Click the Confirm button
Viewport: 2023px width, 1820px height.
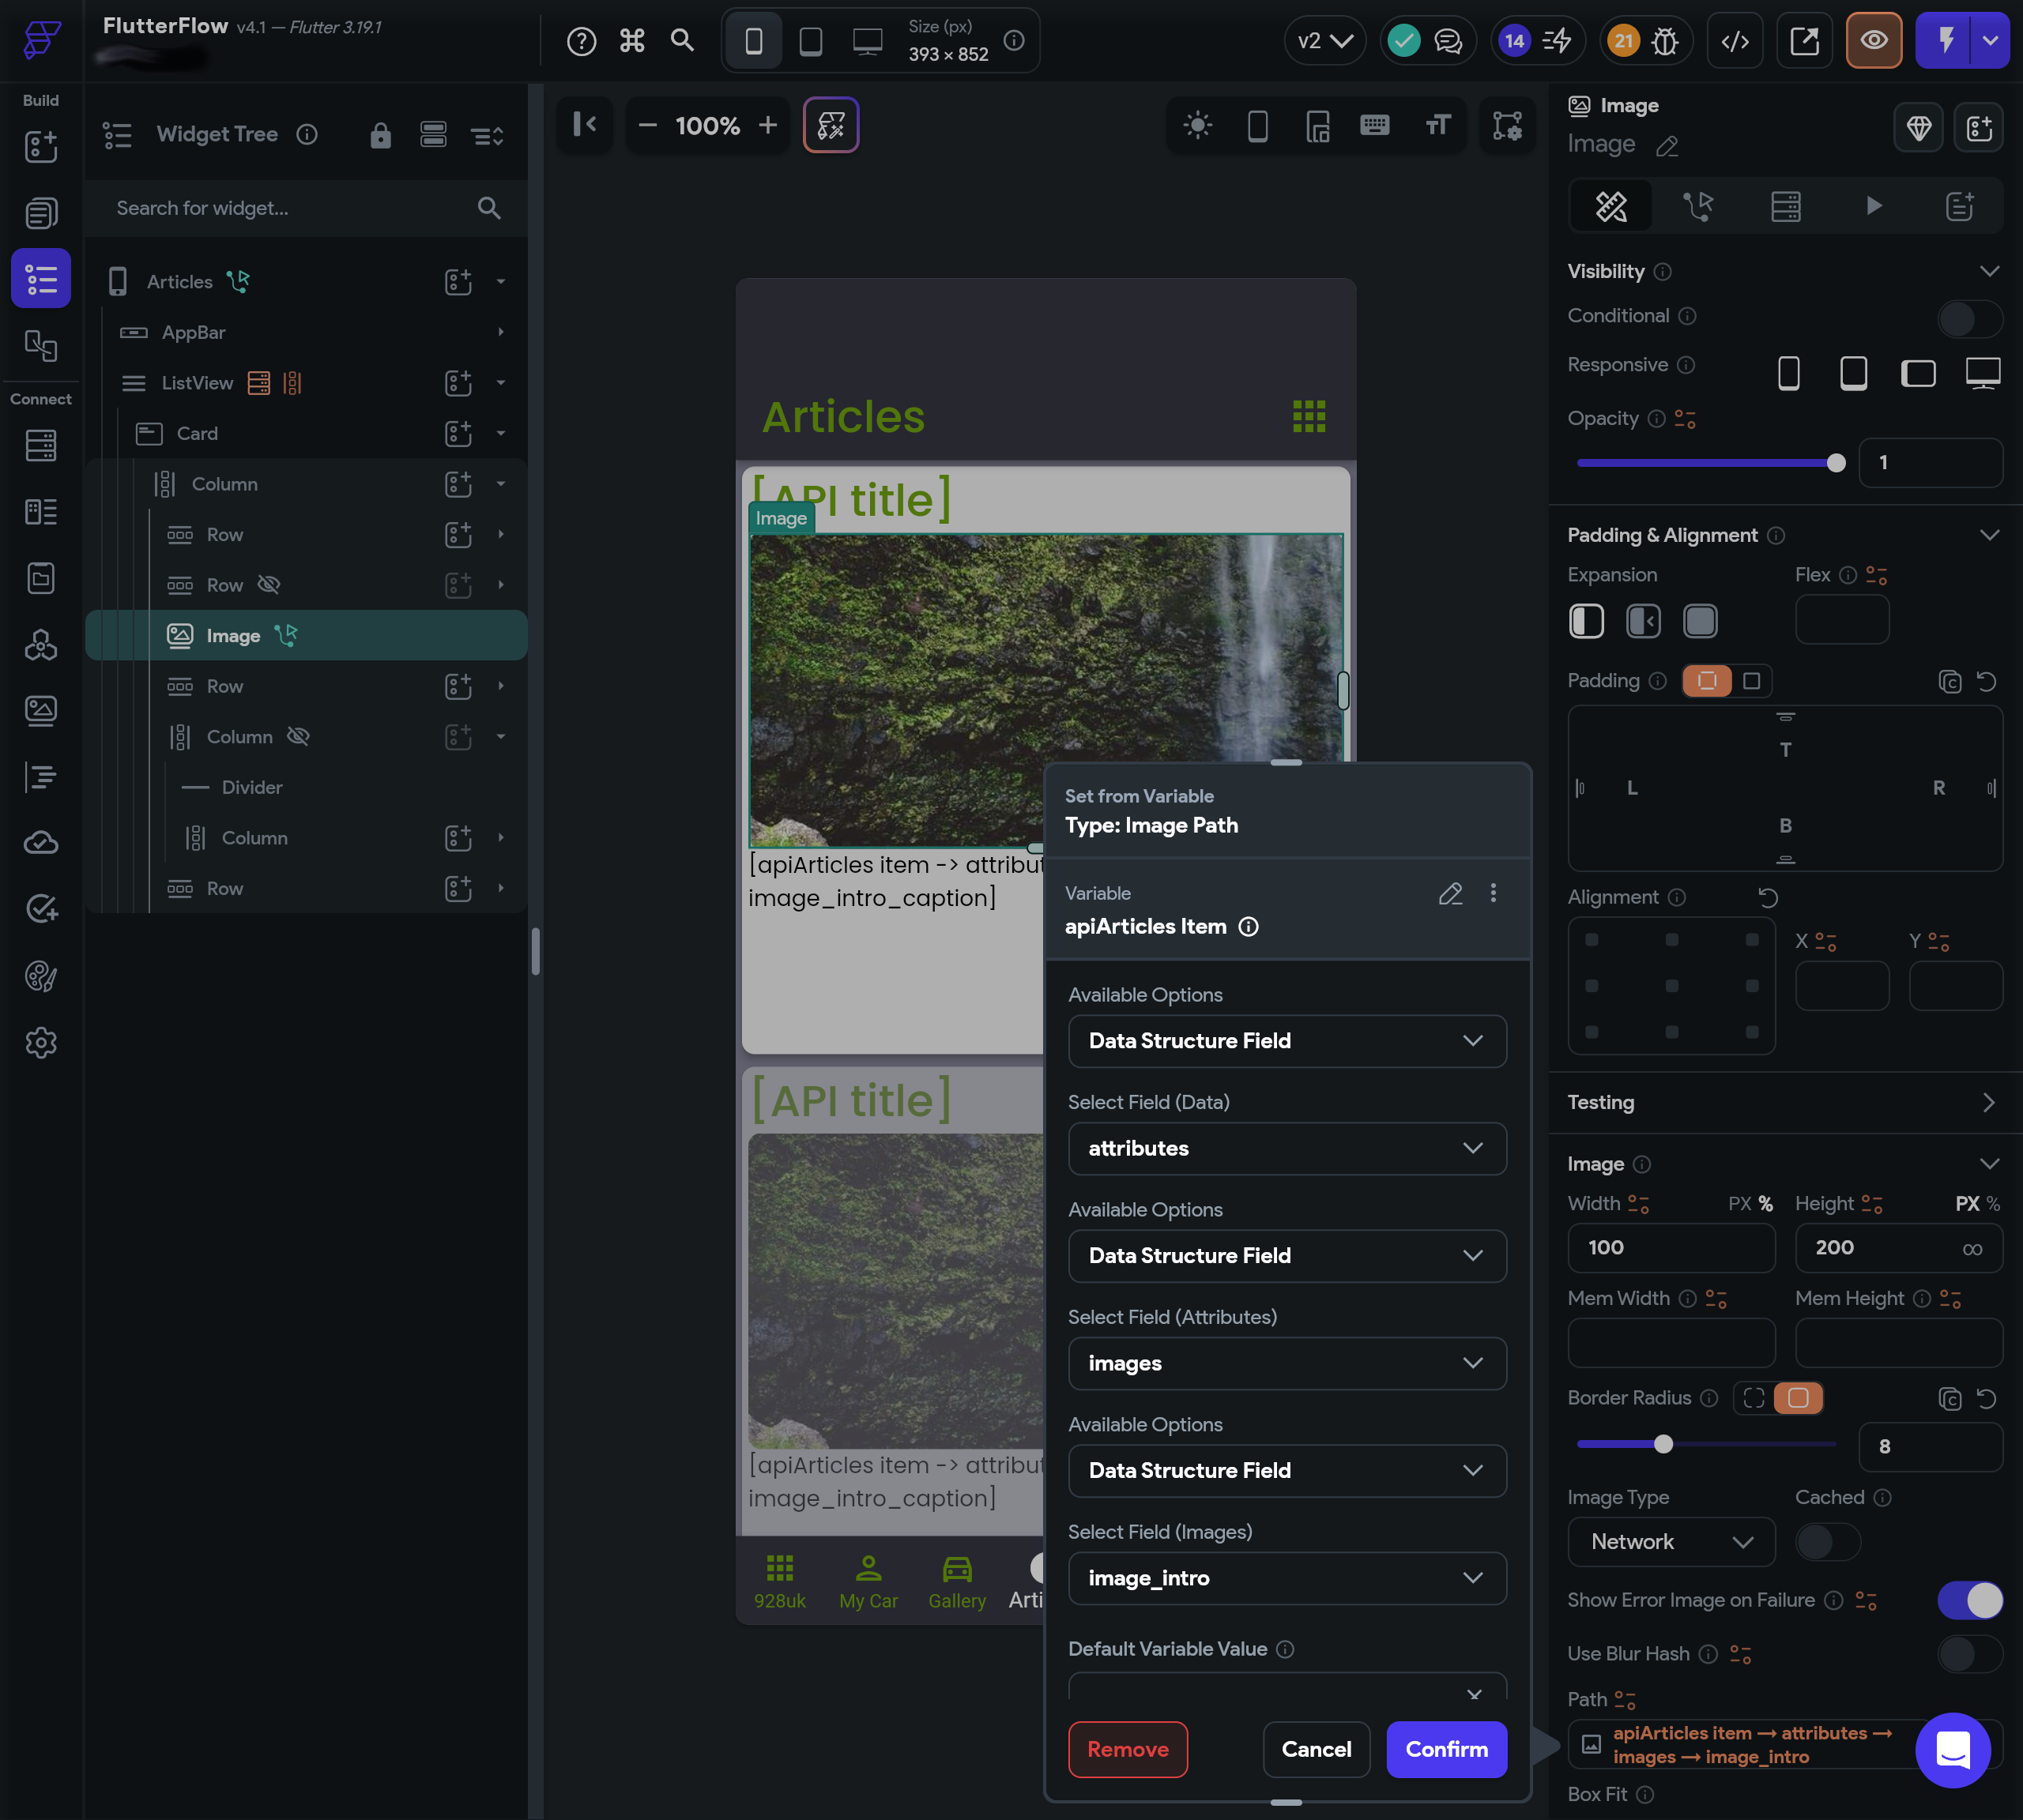point(1445,1749)
